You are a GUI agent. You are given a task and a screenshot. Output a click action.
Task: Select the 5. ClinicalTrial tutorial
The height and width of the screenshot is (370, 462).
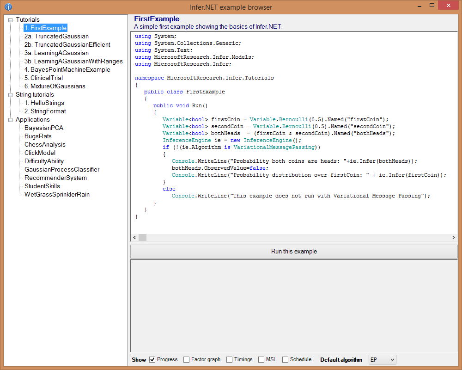point(43,78)
